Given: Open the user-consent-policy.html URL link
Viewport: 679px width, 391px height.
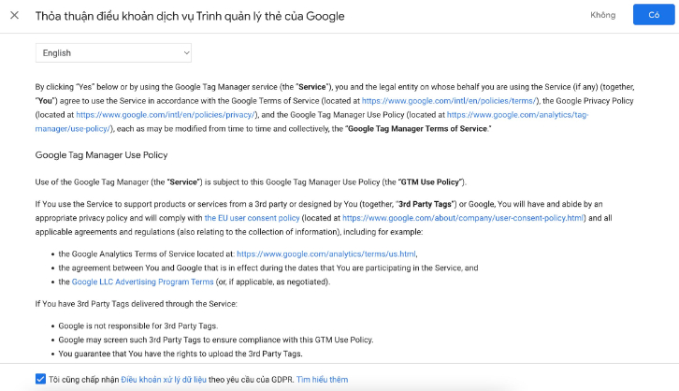Looking at the screenshot, I should (463, 218).
